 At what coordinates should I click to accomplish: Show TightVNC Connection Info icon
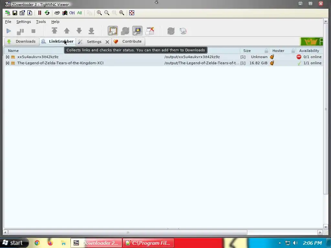[30, 13]
